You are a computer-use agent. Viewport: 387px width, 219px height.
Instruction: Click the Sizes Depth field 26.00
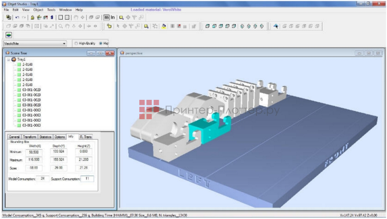coord(58,168)
